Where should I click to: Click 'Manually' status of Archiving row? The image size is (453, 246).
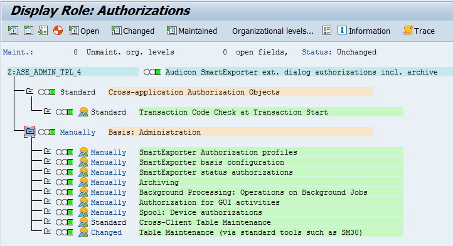click(x=109, y=182)
